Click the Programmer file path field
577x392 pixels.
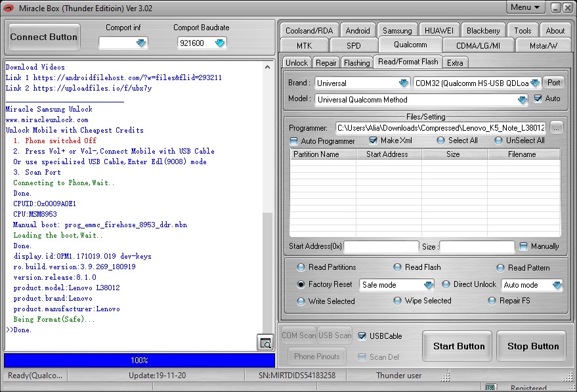[441, 128]
